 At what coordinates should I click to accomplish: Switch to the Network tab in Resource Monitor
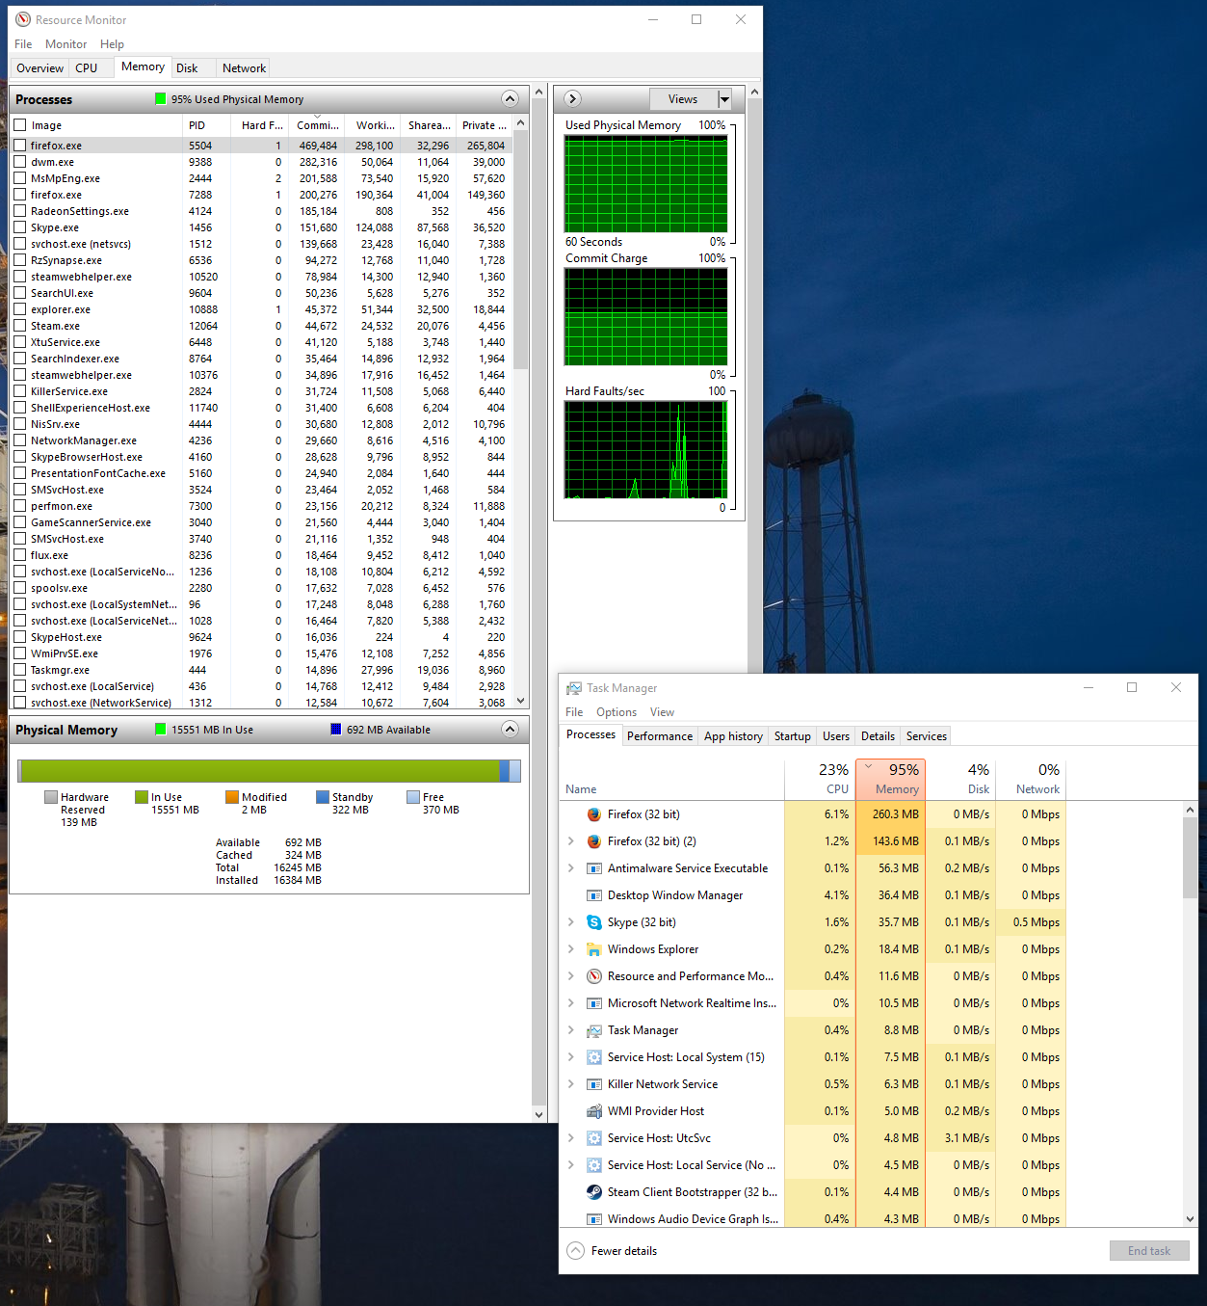244,68
